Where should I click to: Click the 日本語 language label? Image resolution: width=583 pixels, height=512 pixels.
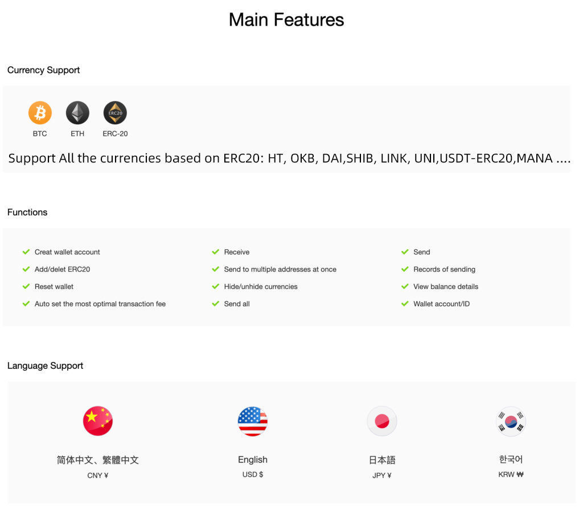[x=382, y=460]
